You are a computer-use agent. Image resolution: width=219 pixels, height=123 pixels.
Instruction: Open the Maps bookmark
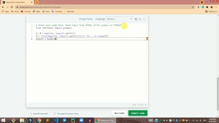pos(37,11)
